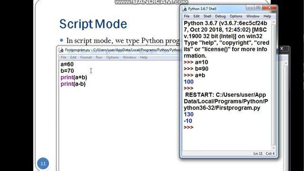Click the line 'a=60' in editor
Image resolution: width=304 pixels, height=171 pixels.
[x=67, y=65]
